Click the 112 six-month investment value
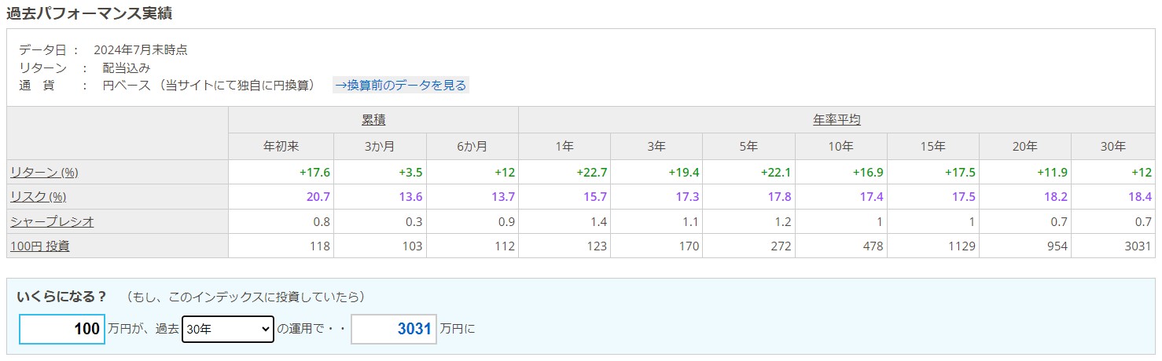The height and width of the screenshot is (361, 1162). 504,246
